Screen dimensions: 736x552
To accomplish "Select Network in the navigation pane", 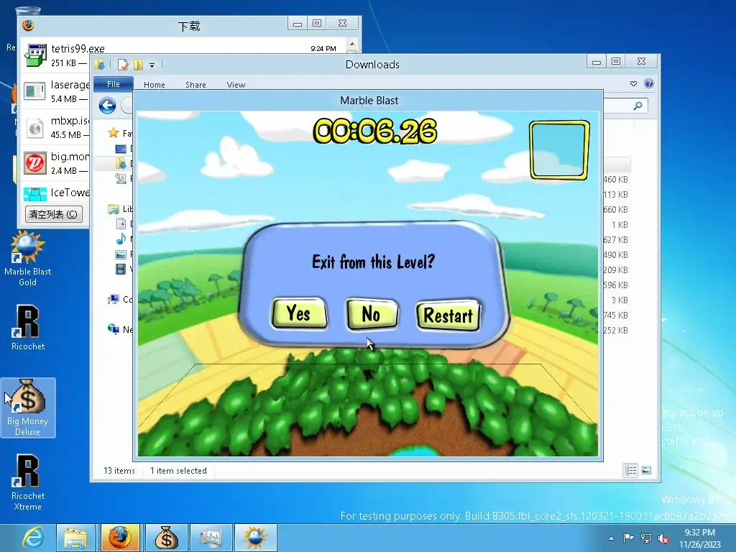I will [120, 329].
